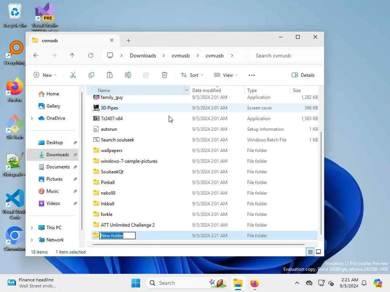The width and height of the screenshot is (390, 292).
Task: Click the Copy icon in toolbar
Action: click(x=91, y=75)
